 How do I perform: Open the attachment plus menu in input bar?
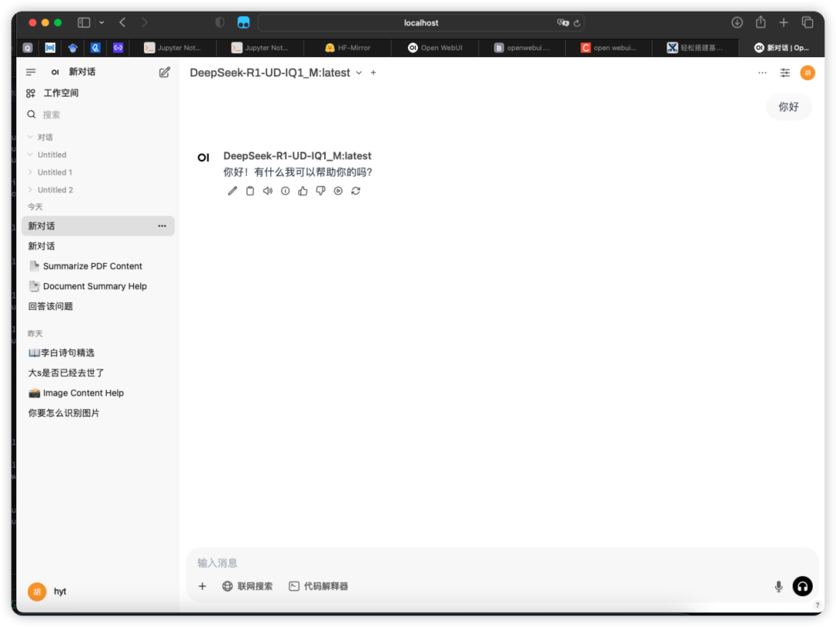coord(202,587)
